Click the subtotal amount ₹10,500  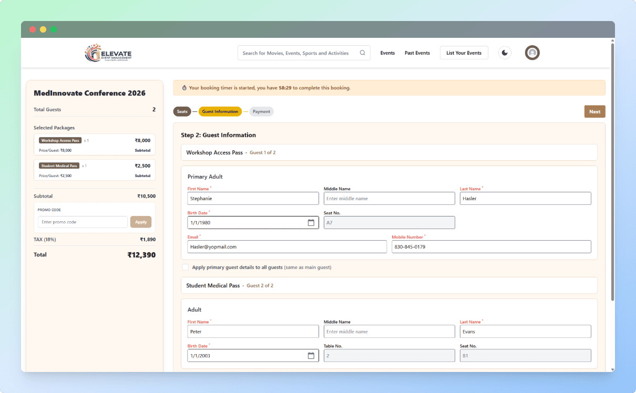(146, 196)
